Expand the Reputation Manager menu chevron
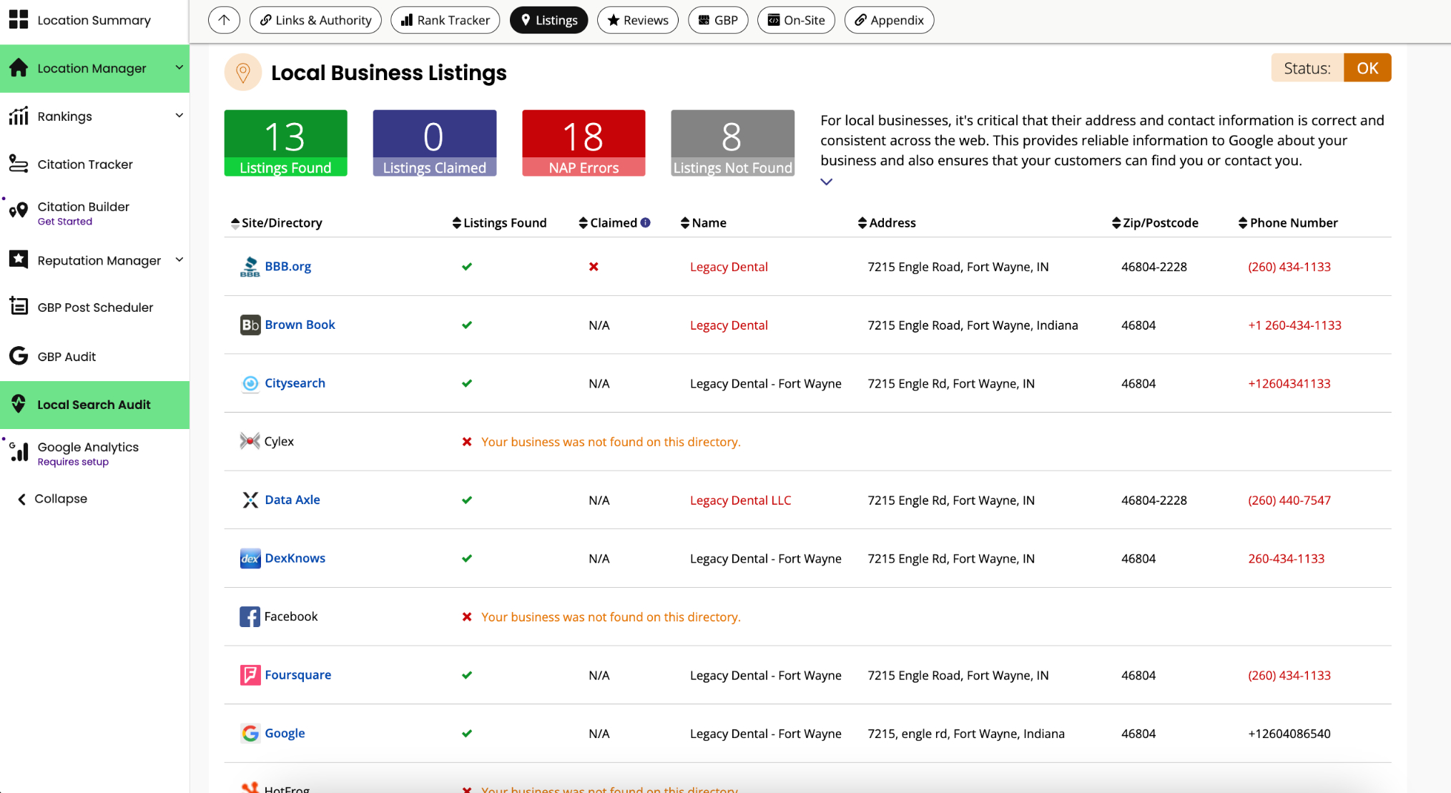This screenshot has height=793, width=1451. tap(179, 260)
